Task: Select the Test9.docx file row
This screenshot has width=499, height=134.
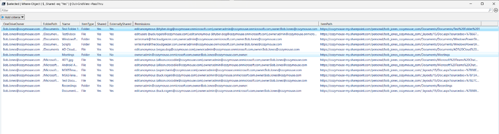Action: (249, 34)
